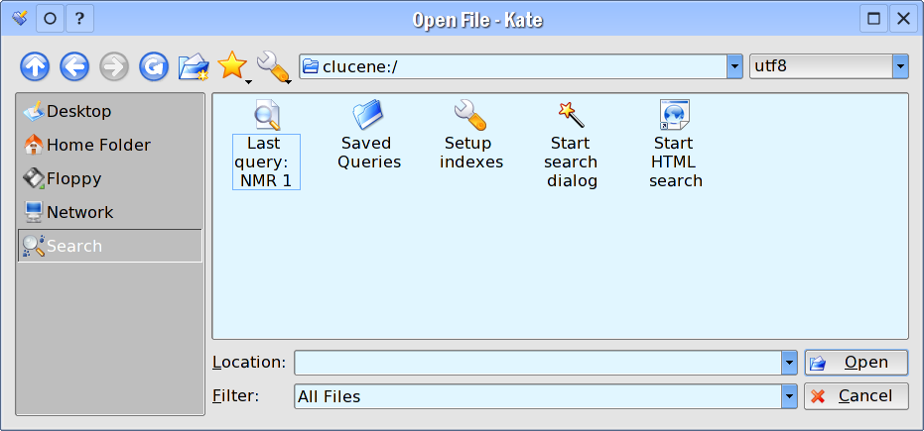Screen dimensions: 924x431
Task: Click into the Location input field
Action: pyautogui.click(x=538, y=363)
